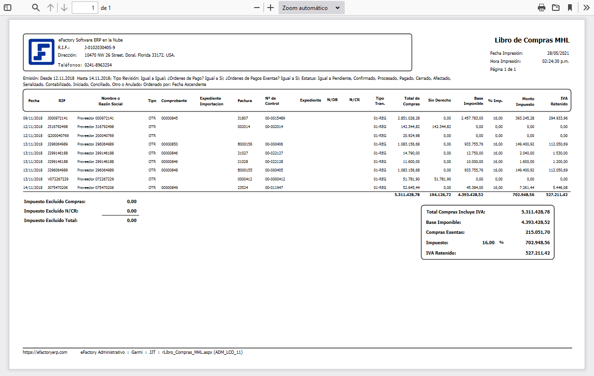
Task: Click the Fecha column header
Action: (34, 101)
